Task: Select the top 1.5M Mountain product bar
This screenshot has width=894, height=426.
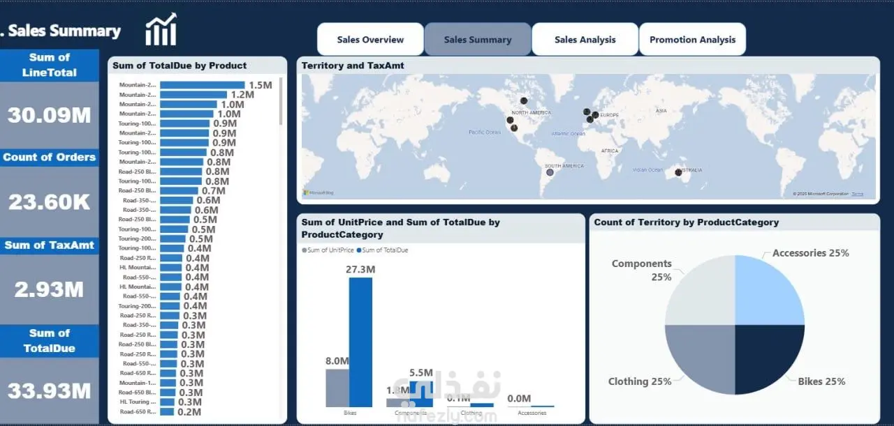Action: pyautogui.click(x=203, y=85)
